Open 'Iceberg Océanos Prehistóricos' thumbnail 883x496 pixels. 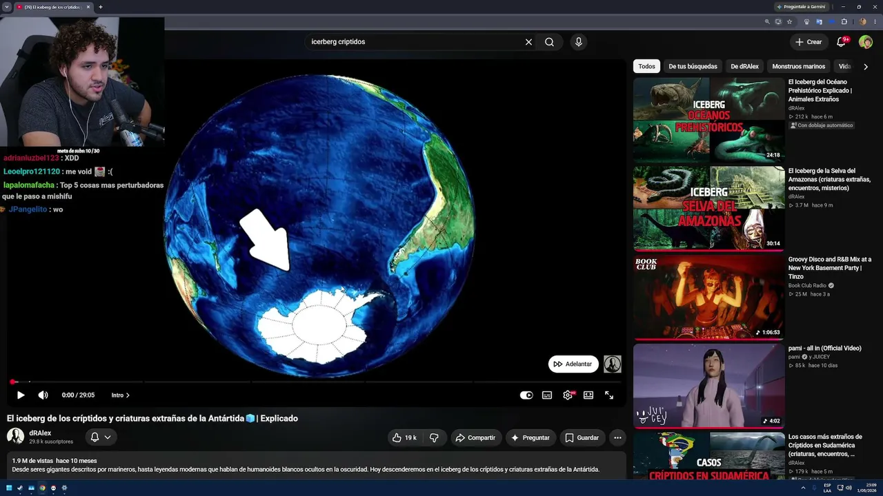(708, 120)
